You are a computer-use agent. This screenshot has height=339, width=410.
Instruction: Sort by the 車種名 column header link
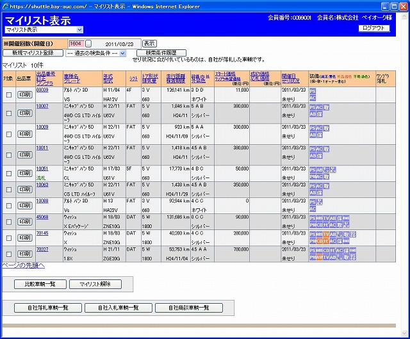71,76
